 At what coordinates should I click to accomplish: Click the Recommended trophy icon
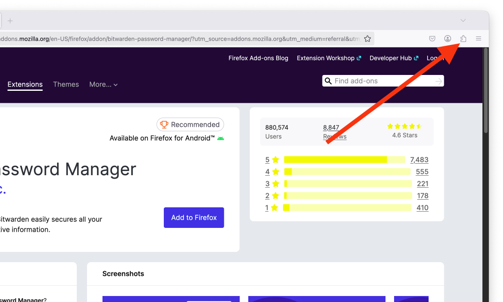pyautogui.click(x=164, y=124)
